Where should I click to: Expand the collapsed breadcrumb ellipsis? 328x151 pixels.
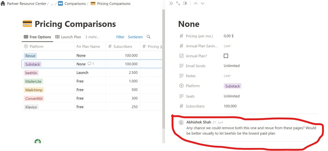tap(52, 4)
